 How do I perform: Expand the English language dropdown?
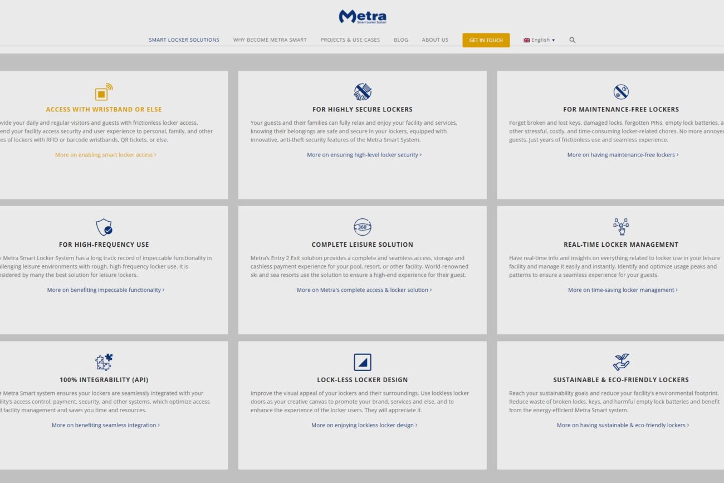coord(539,40)
